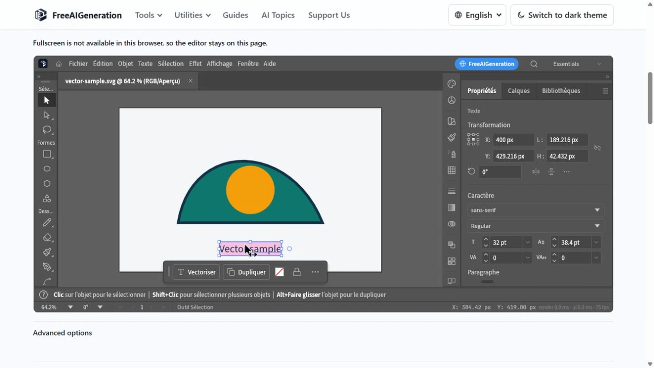Open the four-squares panel icon in right strip
This screenshot has width=654, height=368.
click(x=451, y=261)
